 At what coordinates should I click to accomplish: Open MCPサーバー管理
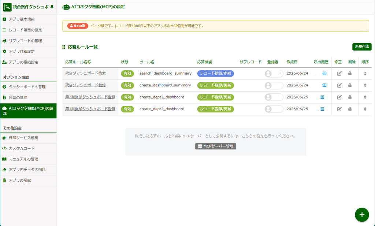pyautogui.click(x=215, y=146)
